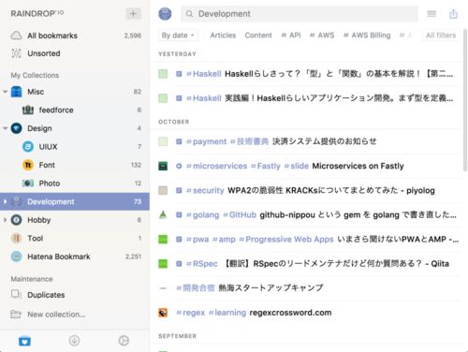Click the UIUX collection icon
This screenshot has width=468, height=352.
coord(28,146)
